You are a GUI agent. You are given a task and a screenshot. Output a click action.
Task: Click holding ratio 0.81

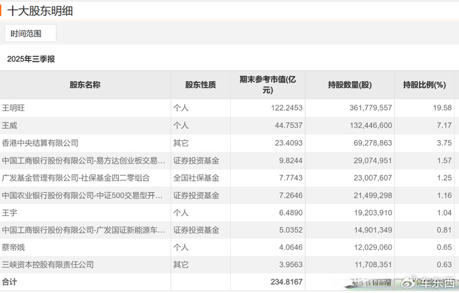tap(445, 230)
